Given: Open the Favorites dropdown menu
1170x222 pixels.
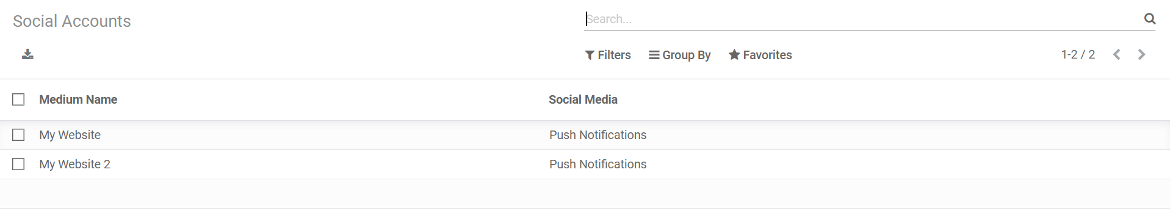Looking at the screenshot, I should tap(760, 55).
